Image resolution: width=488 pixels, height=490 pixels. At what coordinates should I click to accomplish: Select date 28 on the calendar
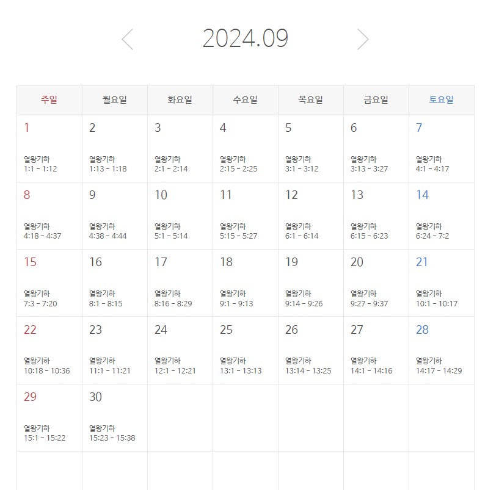422,330
